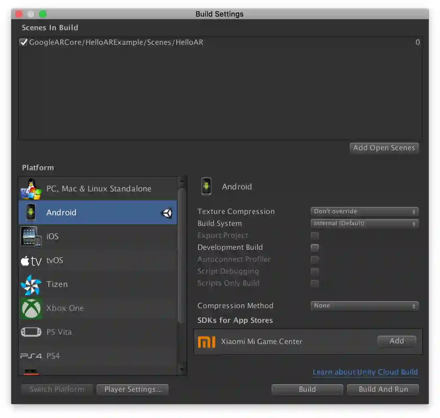Viewport: 440px width, 418px height.
Task: Toggle the Scripts Only Build checkbox
Action: click(x=315, y=283)
